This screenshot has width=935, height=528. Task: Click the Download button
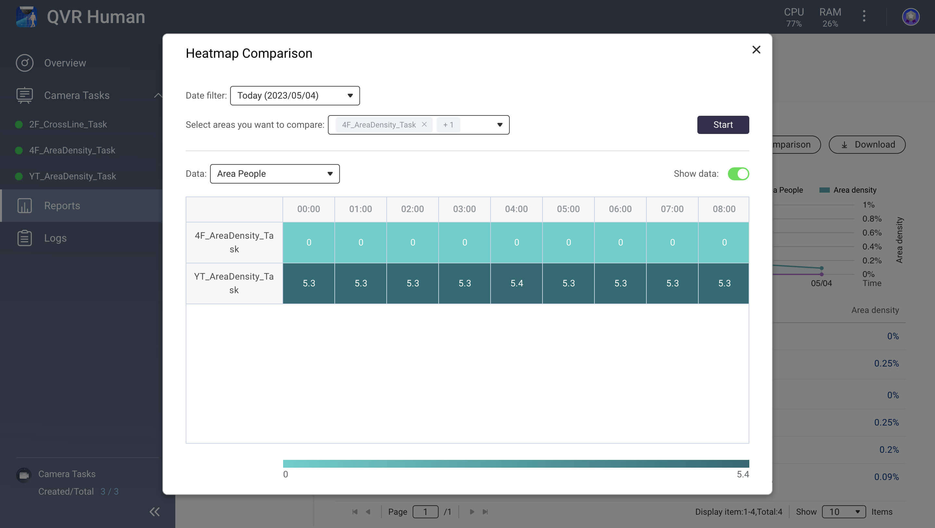867,145
